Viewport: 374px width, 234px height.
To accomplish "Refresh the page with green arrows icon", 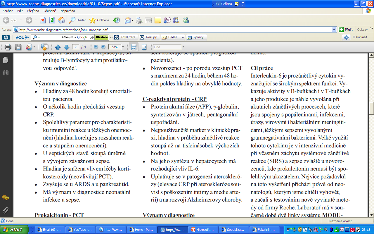I will pyautogui.click(x=52, y=20).
